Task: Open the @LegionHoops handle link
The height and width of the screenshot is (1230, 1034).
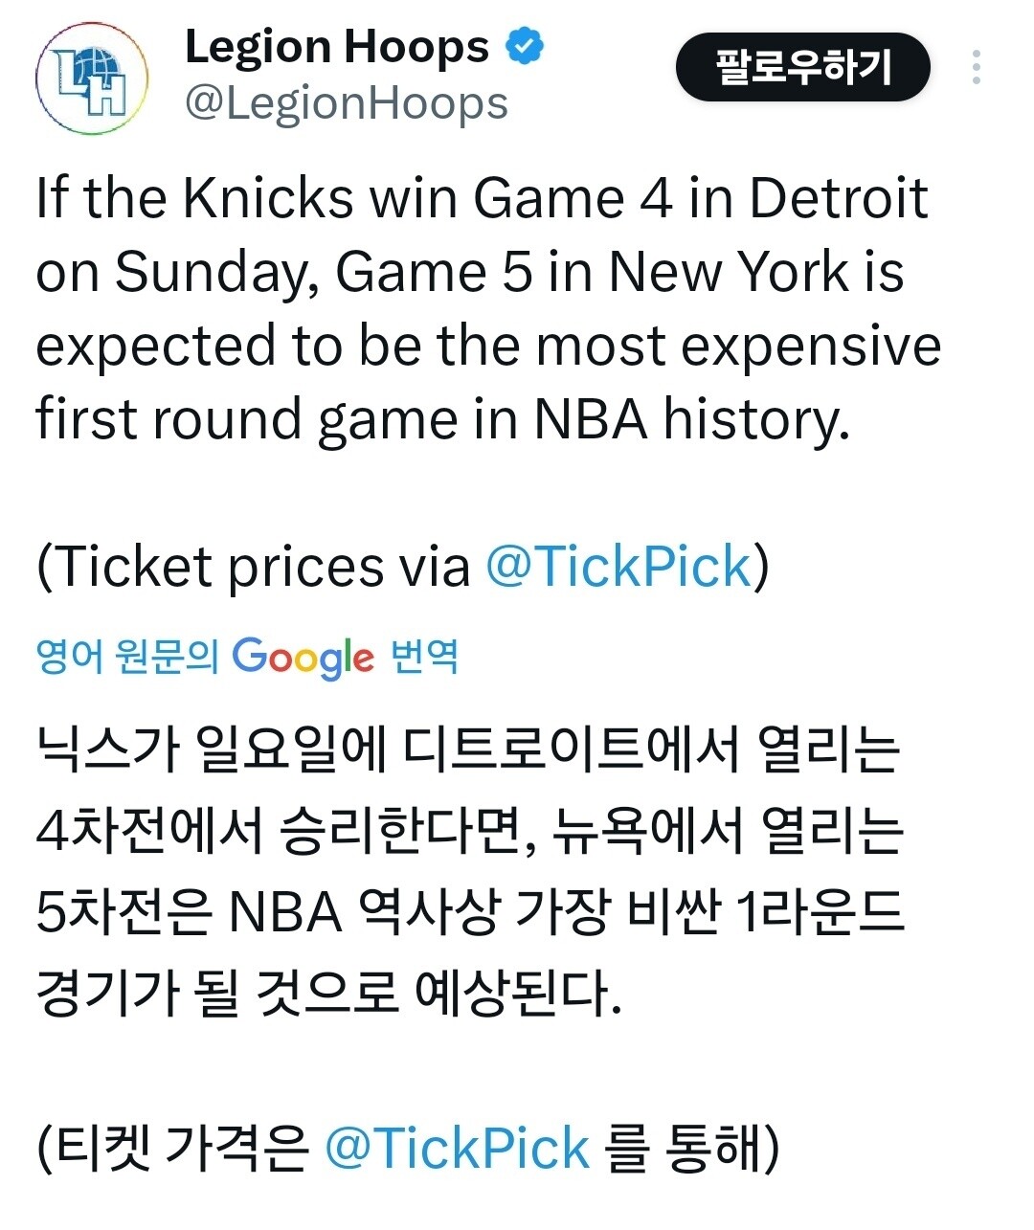Action: (346, 103)
